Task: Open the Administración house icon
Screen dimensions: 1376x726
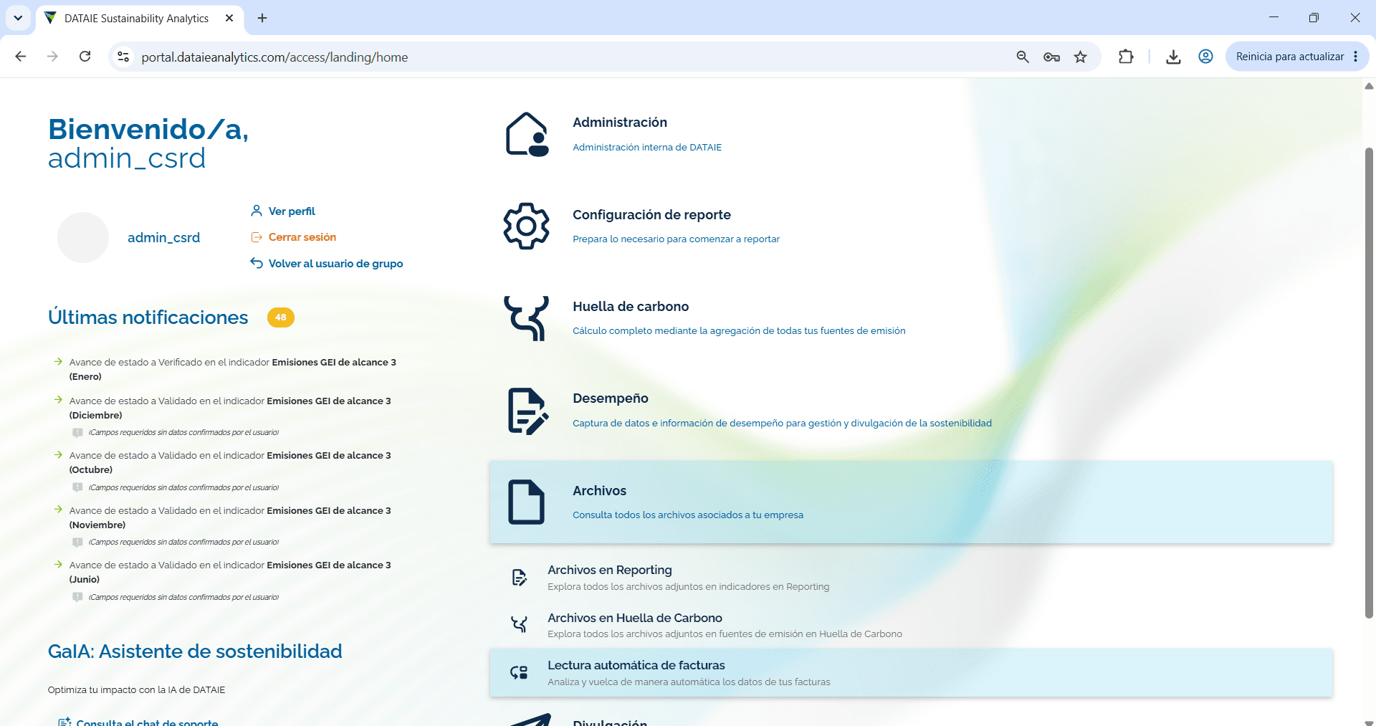Action: [x=527, y=134]
